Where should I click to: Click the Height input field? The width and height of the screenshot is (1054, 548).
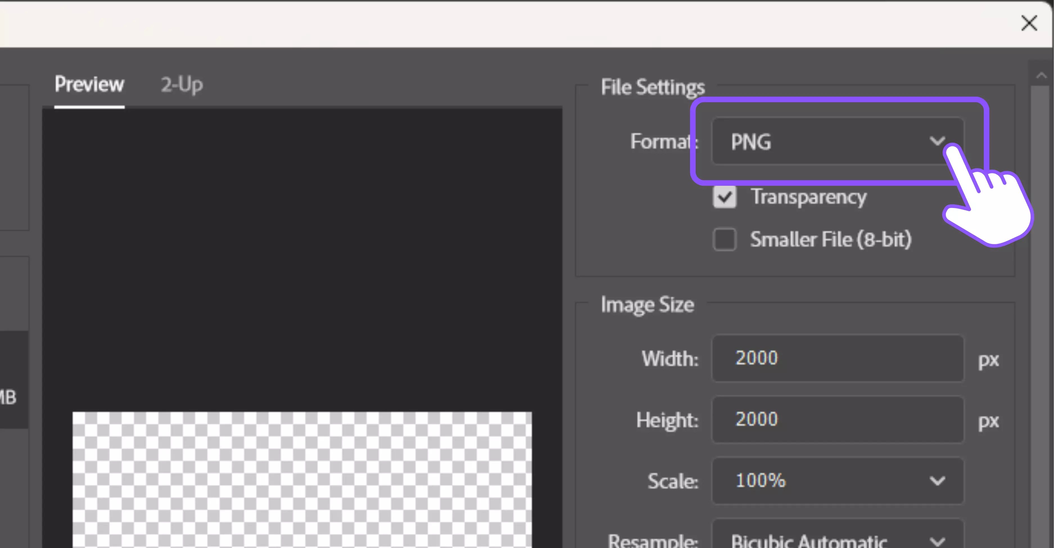click(838, 420)
